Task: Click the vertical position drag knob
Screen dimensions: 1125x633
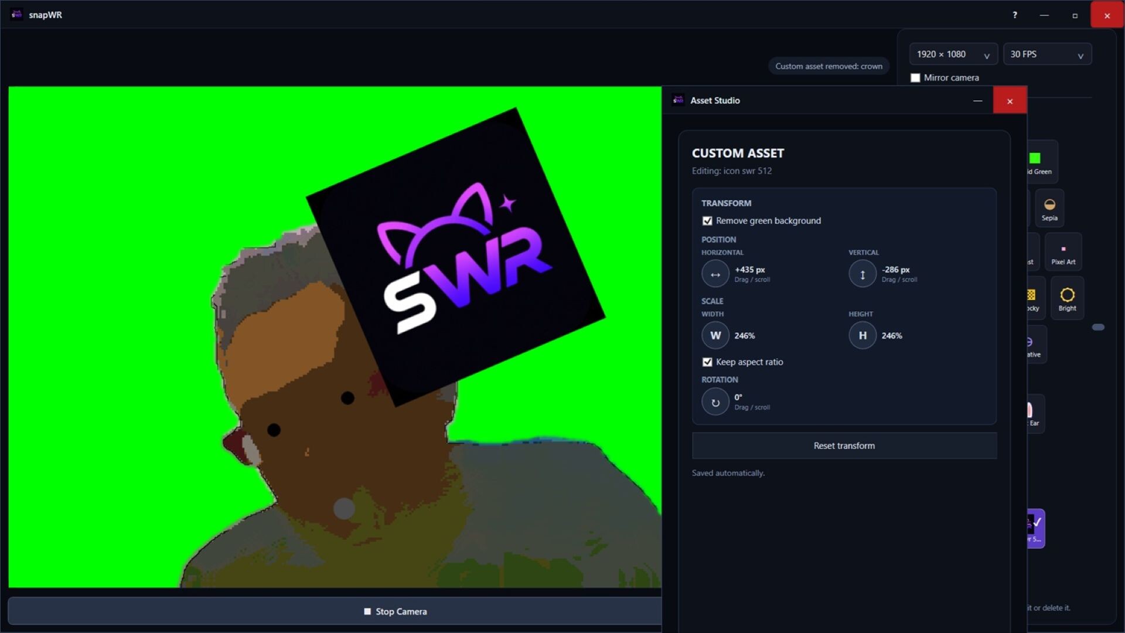Action: point(862,274)
